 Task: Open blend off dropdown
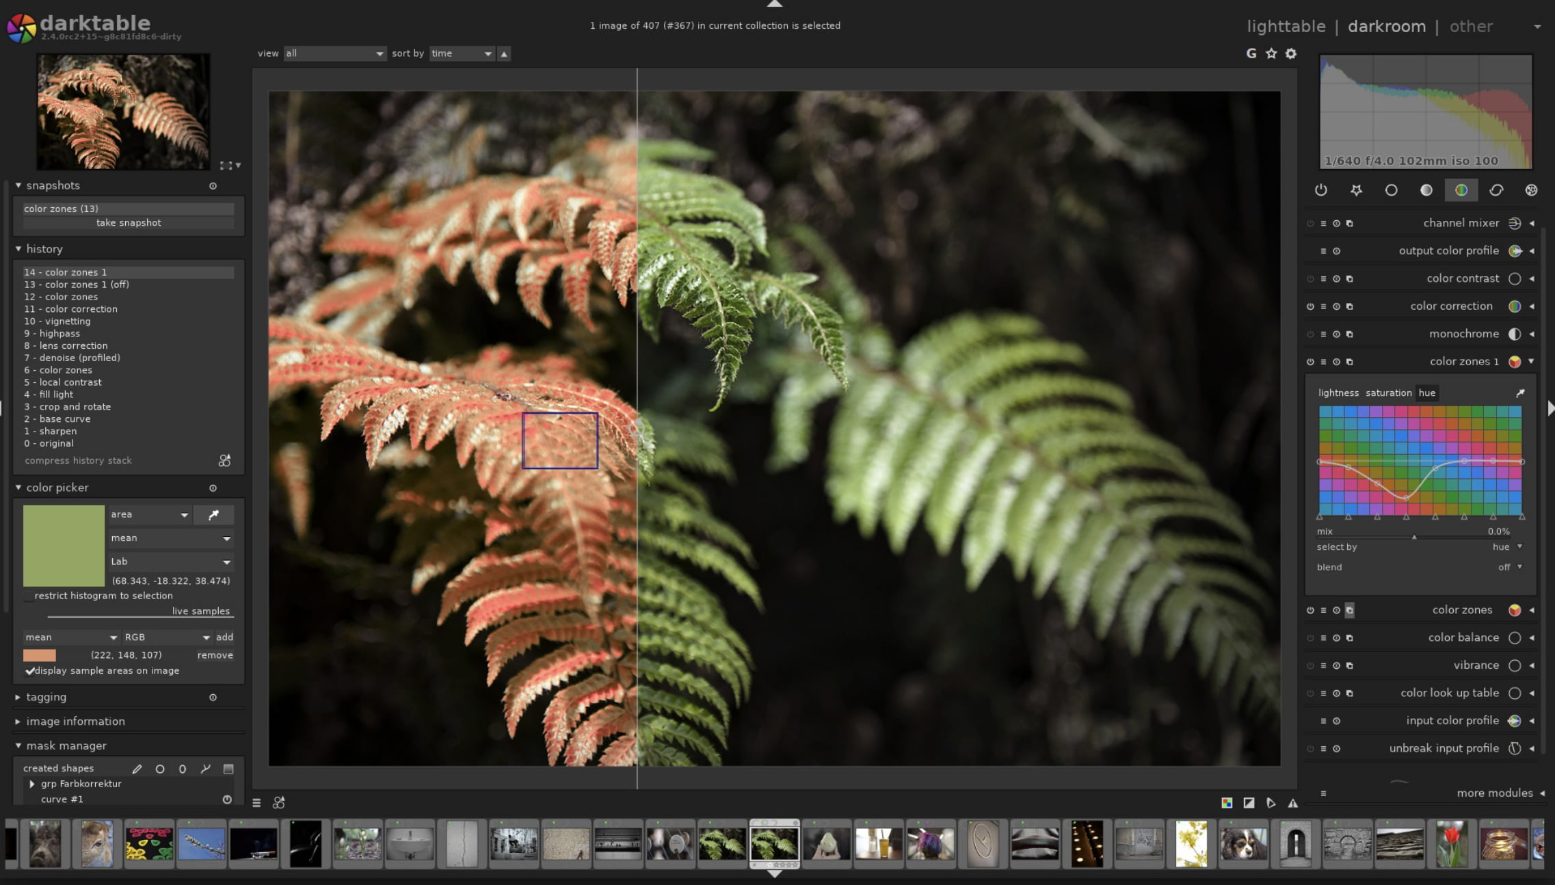click(x=1510, y=567)
